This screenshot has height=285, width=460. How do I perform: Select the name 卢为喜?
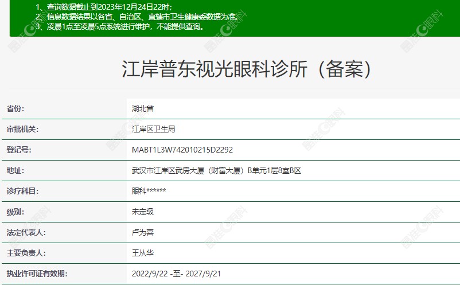(x=143, y=232)
